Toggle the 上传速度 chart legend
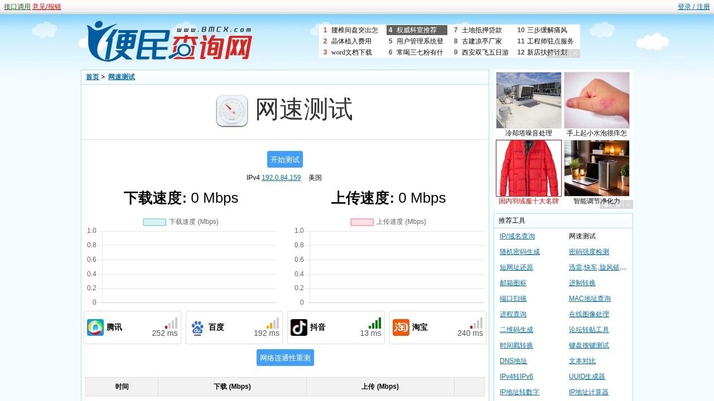Viewport: 714px width, 401px height. (x=388, y=222)
